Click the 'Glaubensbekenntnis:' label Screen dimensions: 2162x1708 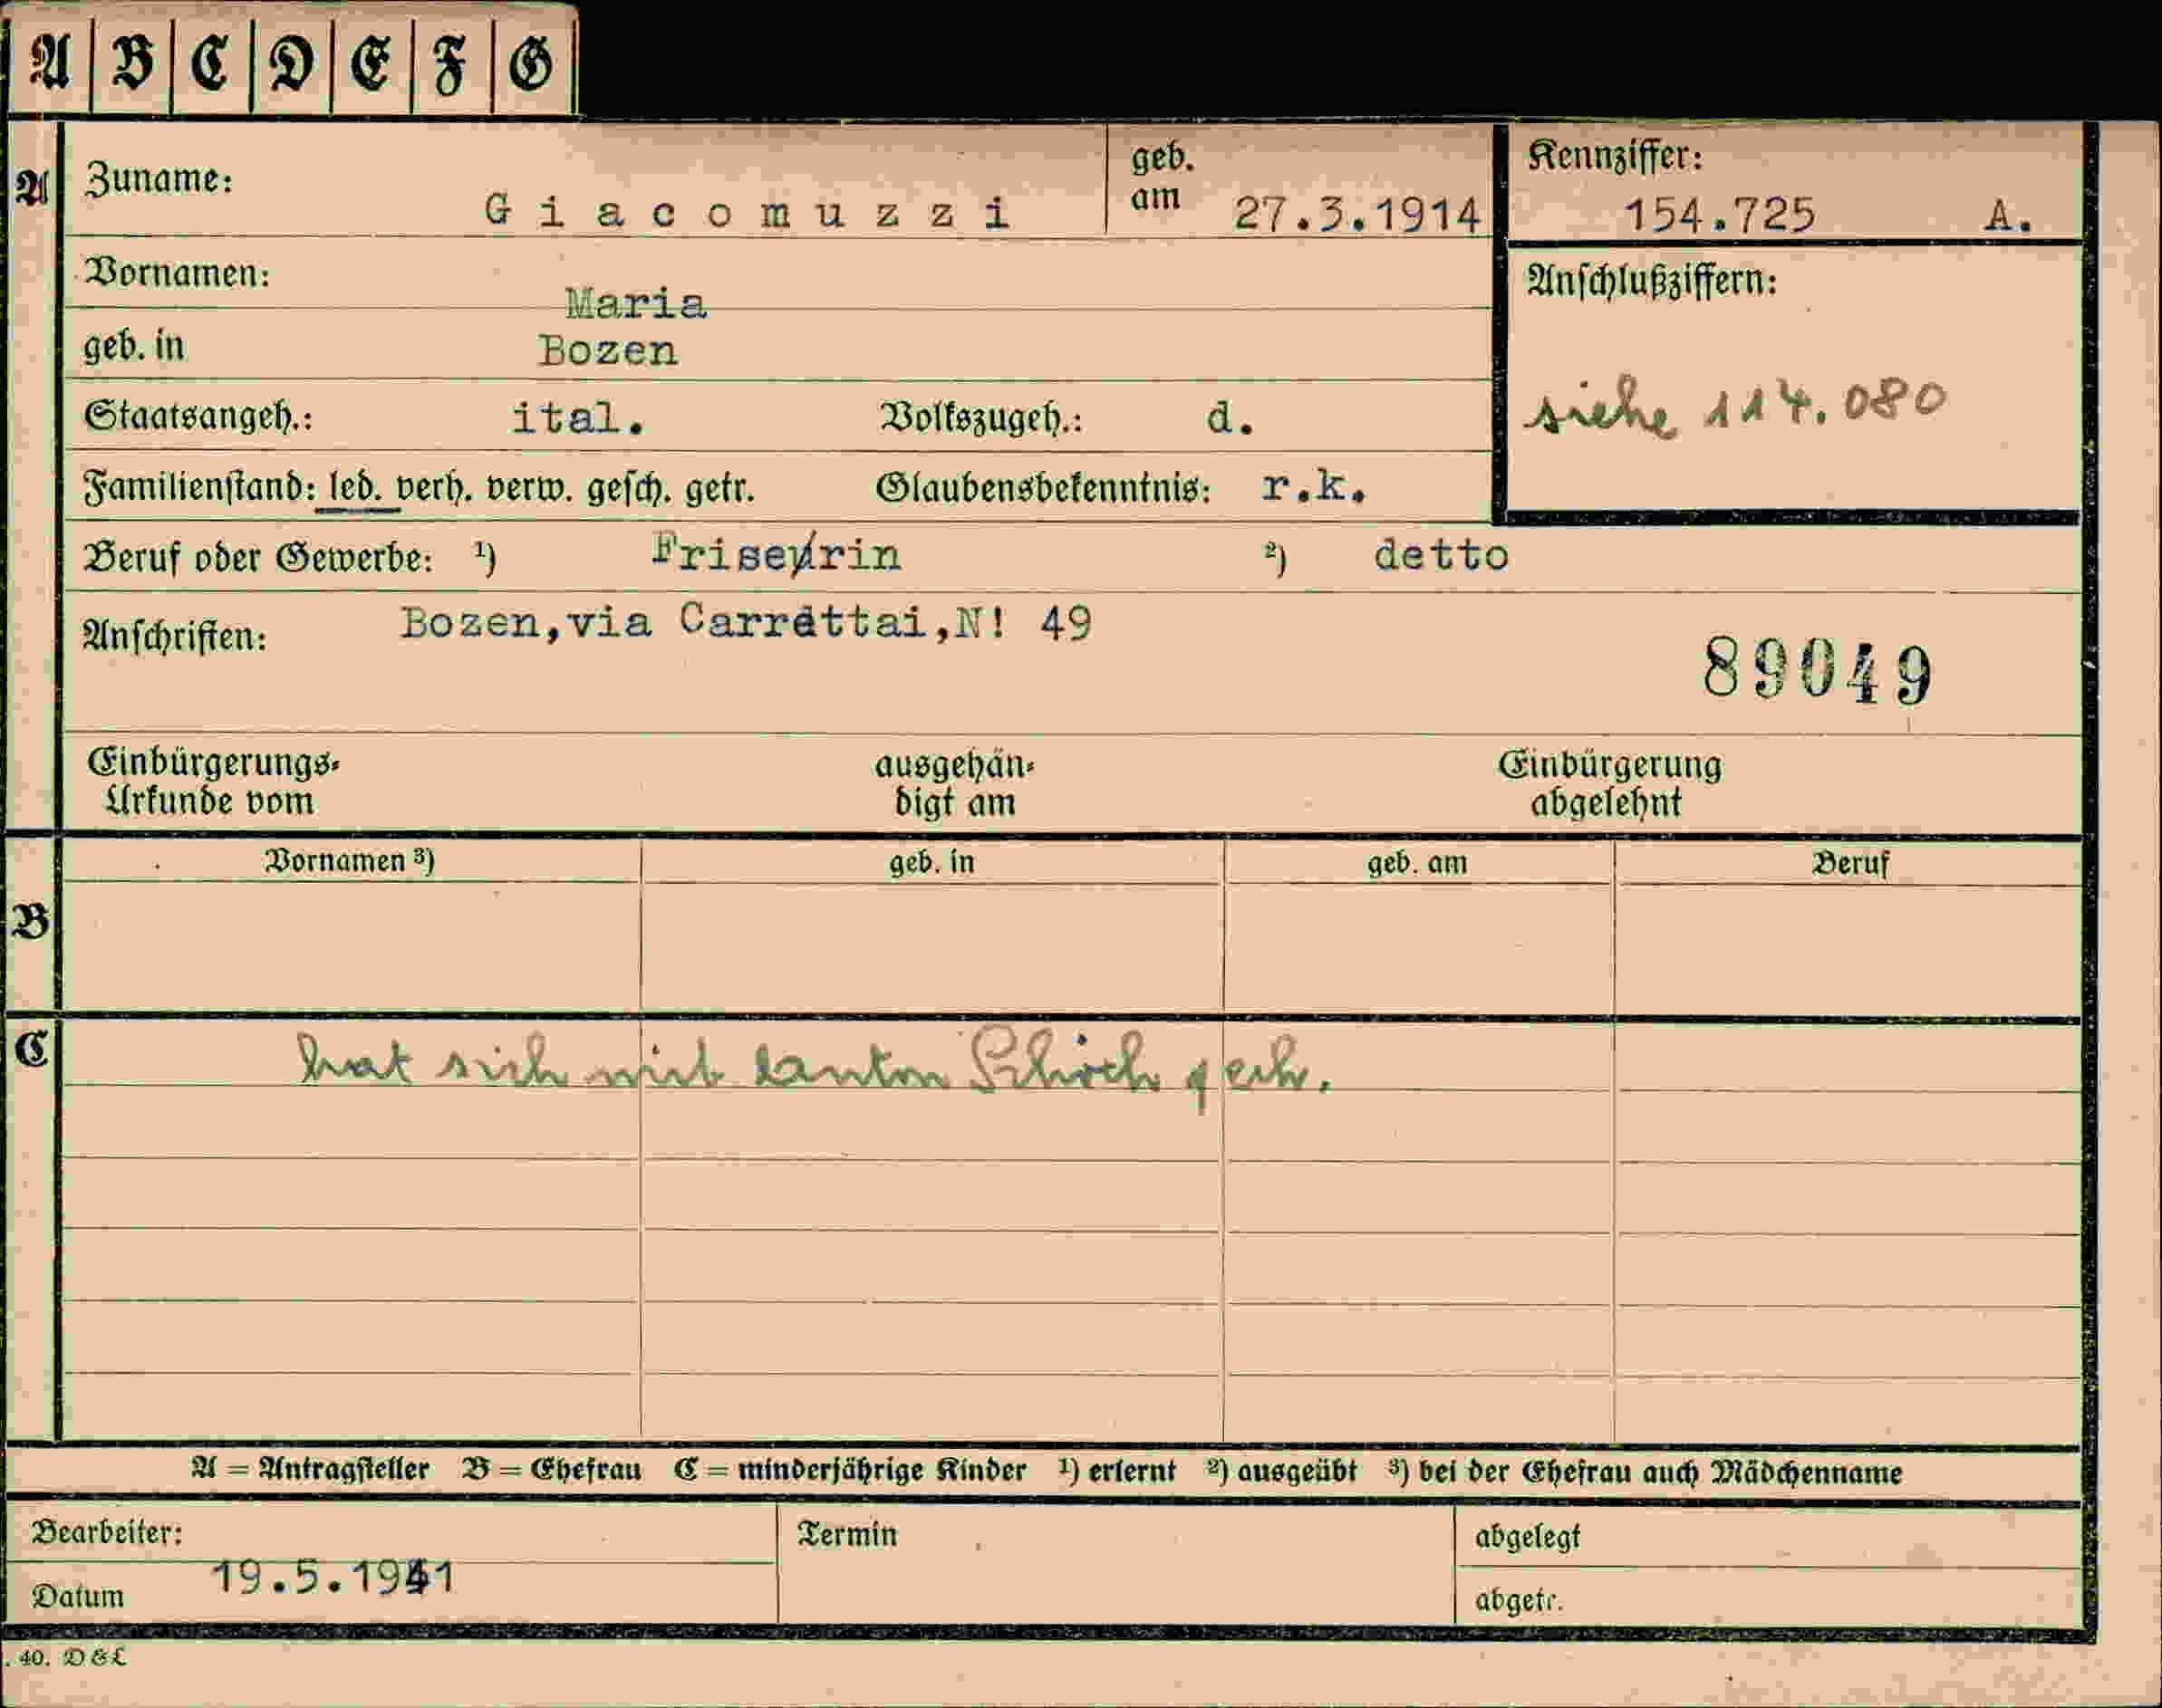click(1044, 488)
